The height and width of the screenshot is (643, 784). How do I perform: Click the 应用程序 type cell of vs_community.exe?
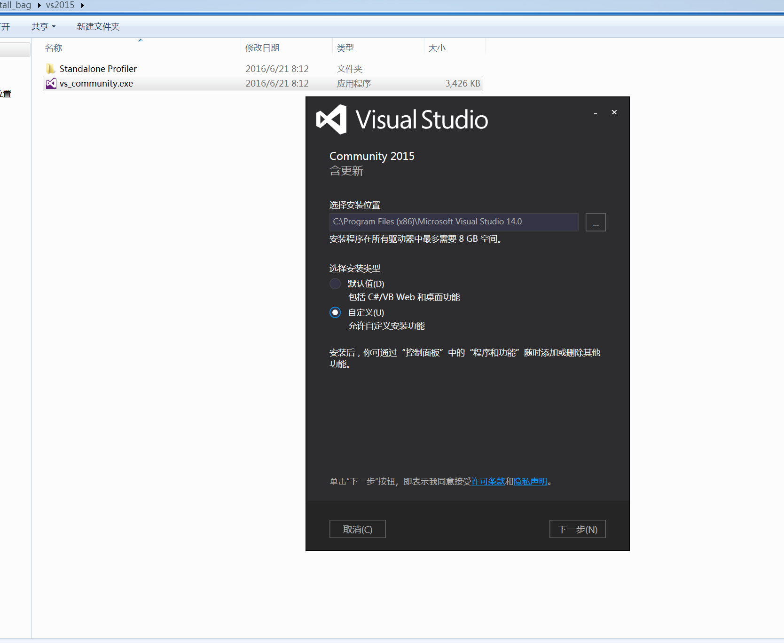[x=354, y=83]
